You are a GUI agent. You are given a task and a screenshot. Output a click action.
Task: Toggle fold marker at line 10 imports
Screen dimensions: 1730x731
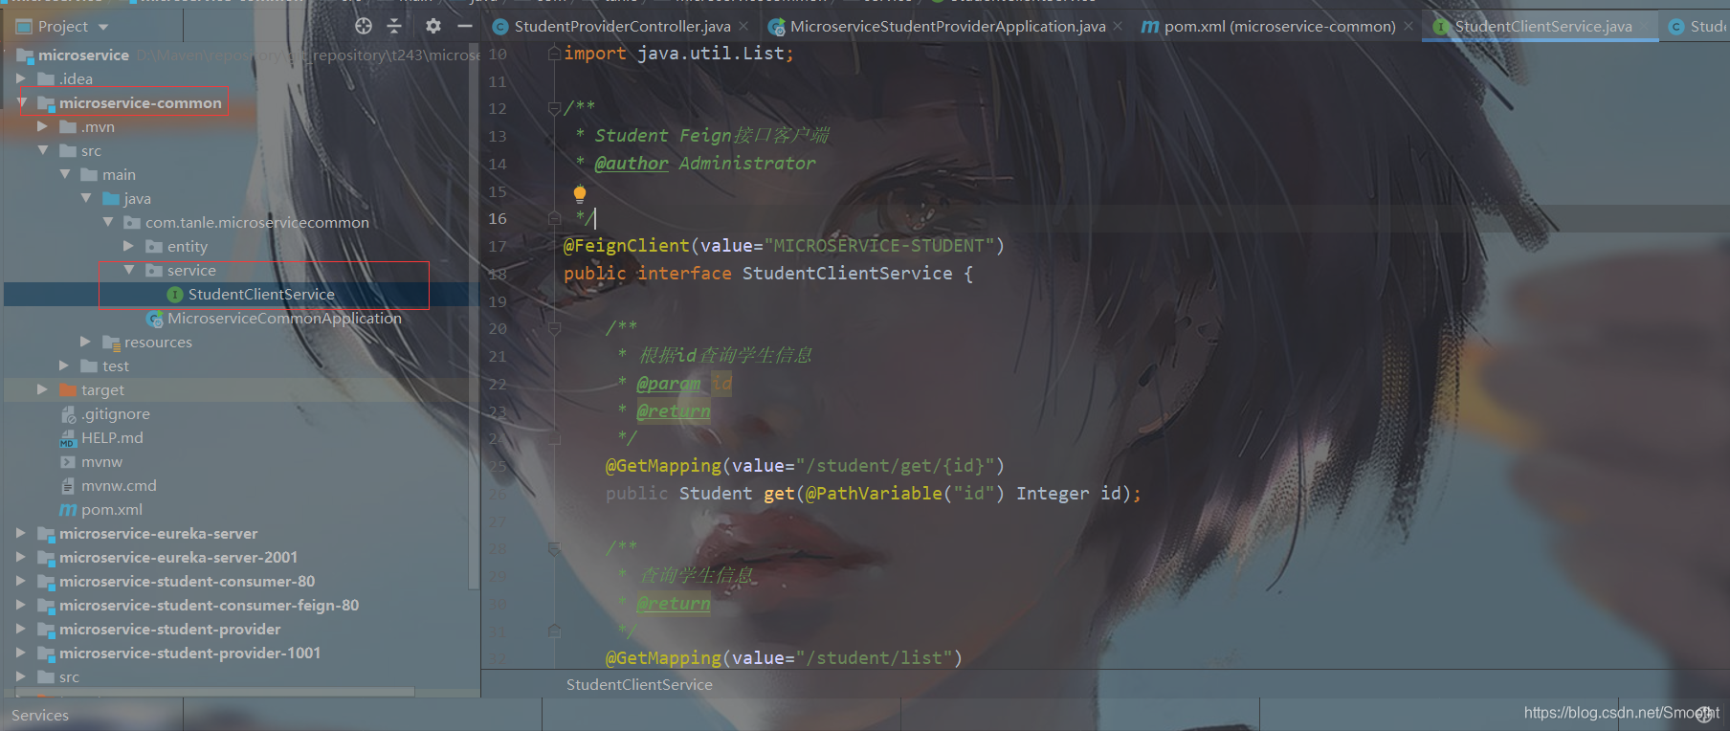(x=554, y=55)
